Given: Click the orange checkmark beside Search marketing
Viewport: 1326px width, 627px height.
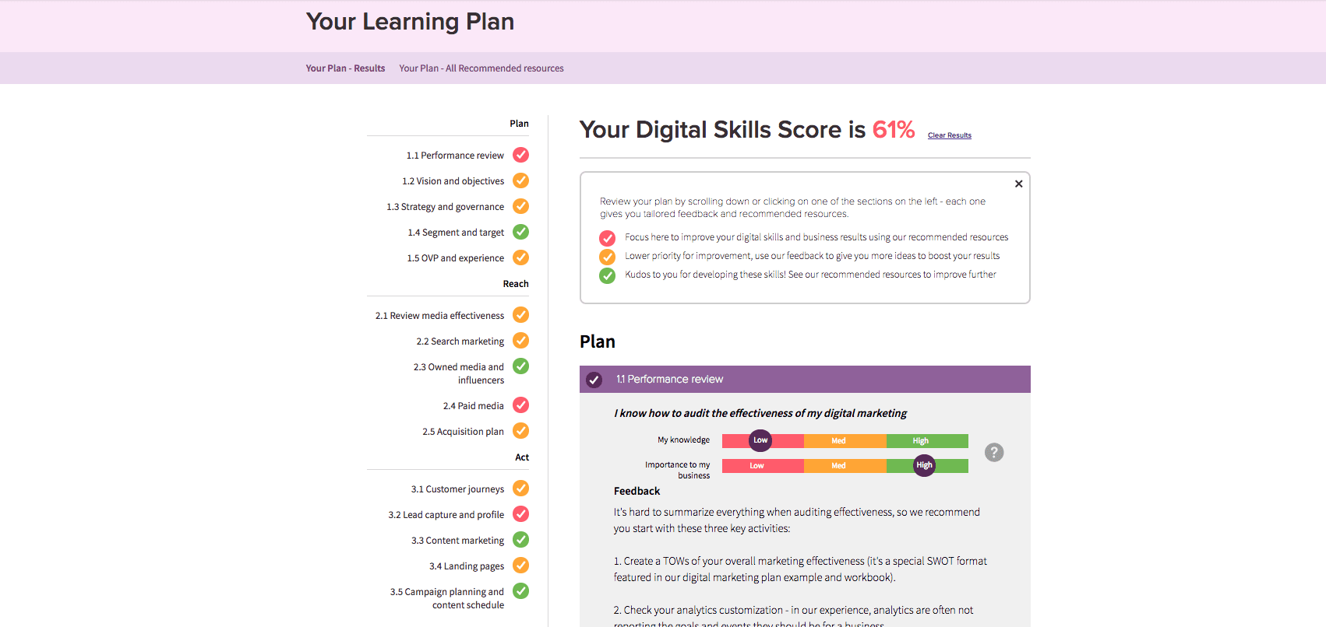Looking at the screenshot, I should (x=521, y=341).
